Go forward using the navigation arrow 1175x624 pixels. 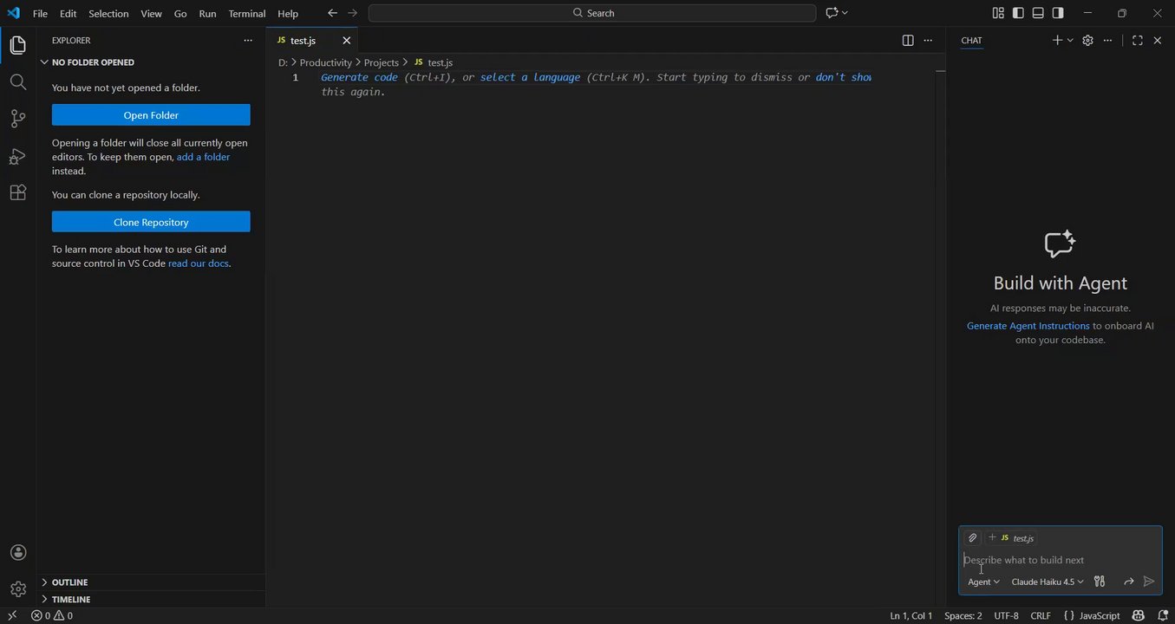pyautogui.click(x=352, y=13)
